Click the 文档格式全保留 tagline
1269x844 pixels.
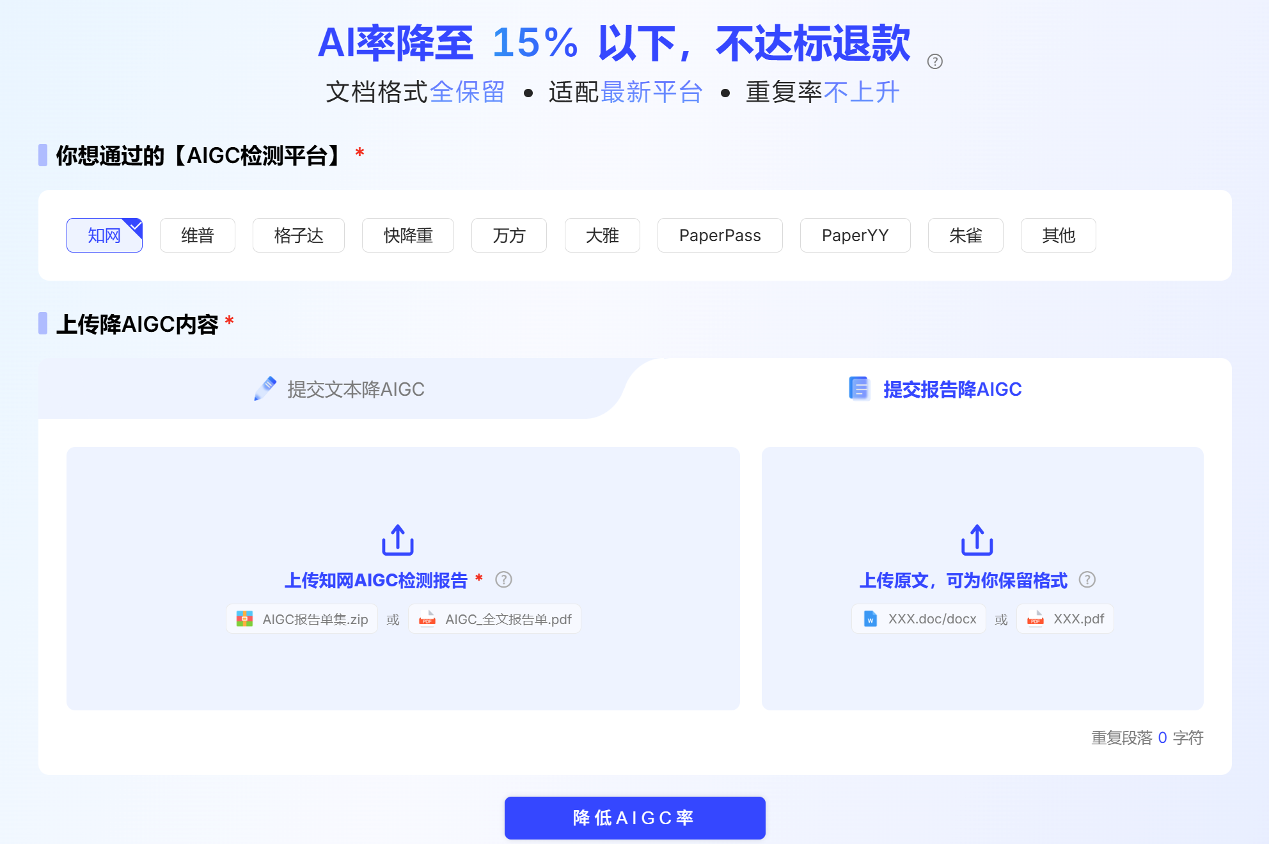(416, 92)
